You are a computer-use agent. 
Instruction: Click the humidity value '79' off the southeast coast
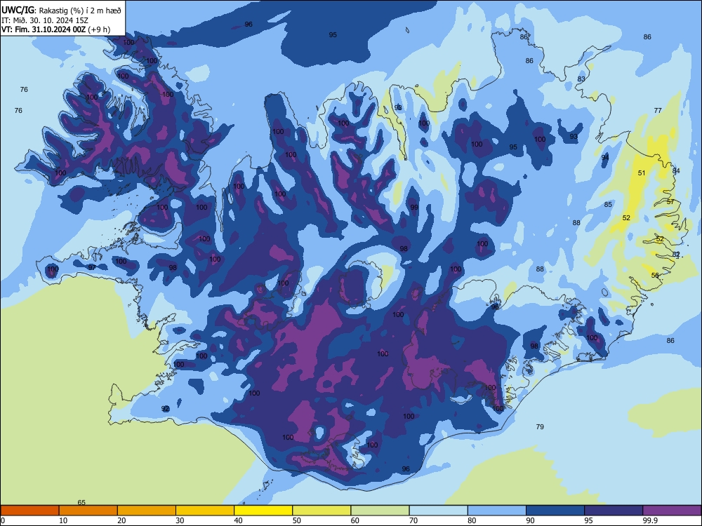[540, 426]
